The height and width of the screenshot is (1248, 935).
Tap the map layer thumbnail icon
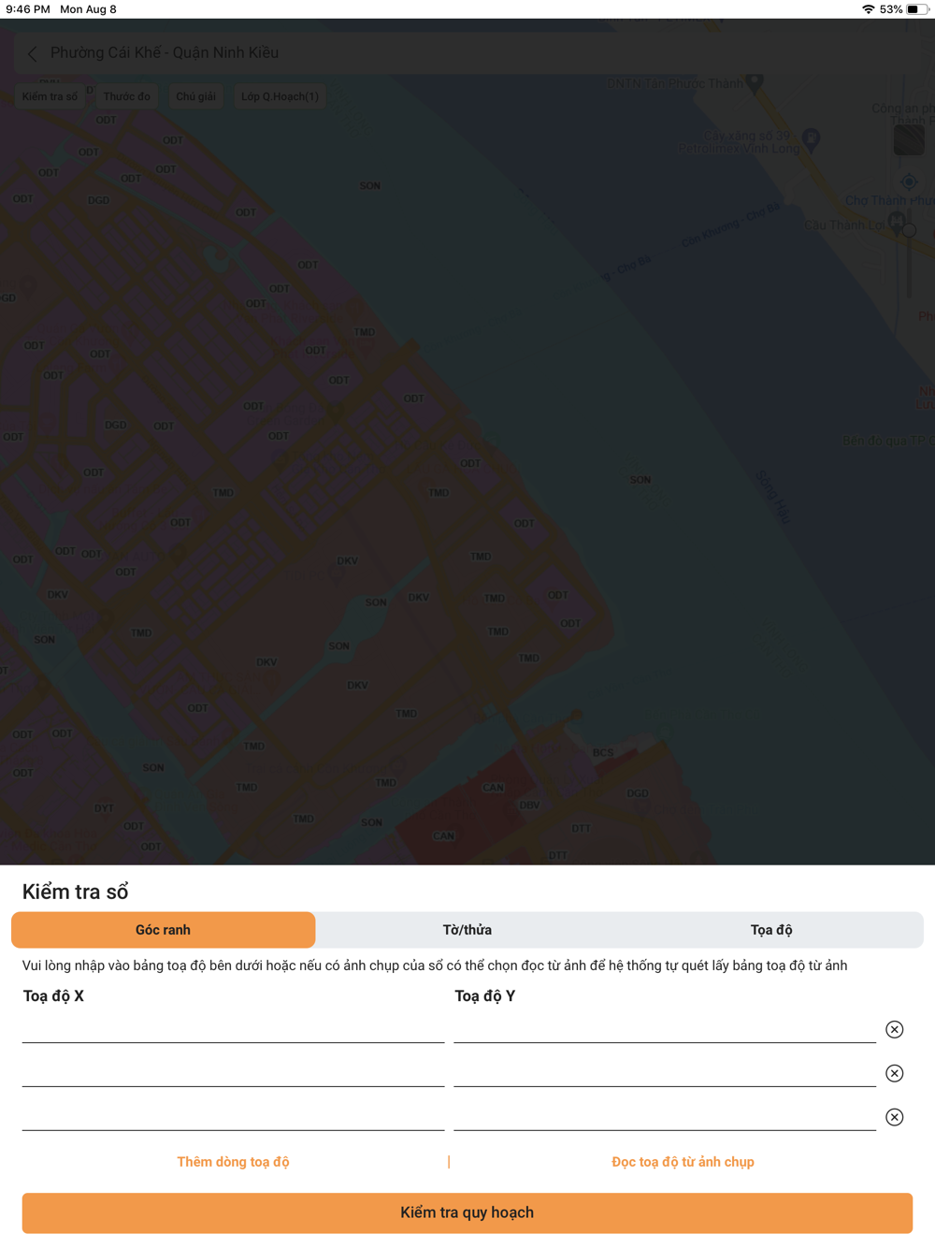(909, 139)
